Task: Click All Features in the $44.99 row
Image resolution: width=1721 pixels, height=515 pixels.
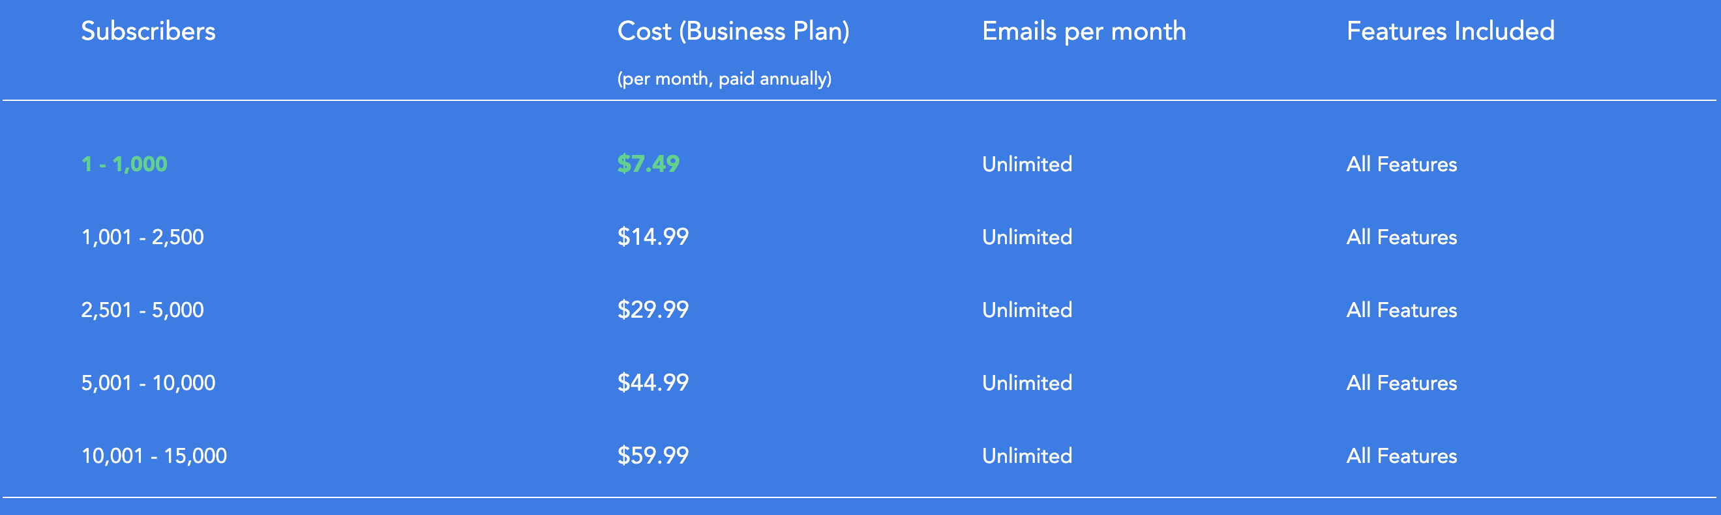Action: pyautogui.click(x=1401, y=383)
